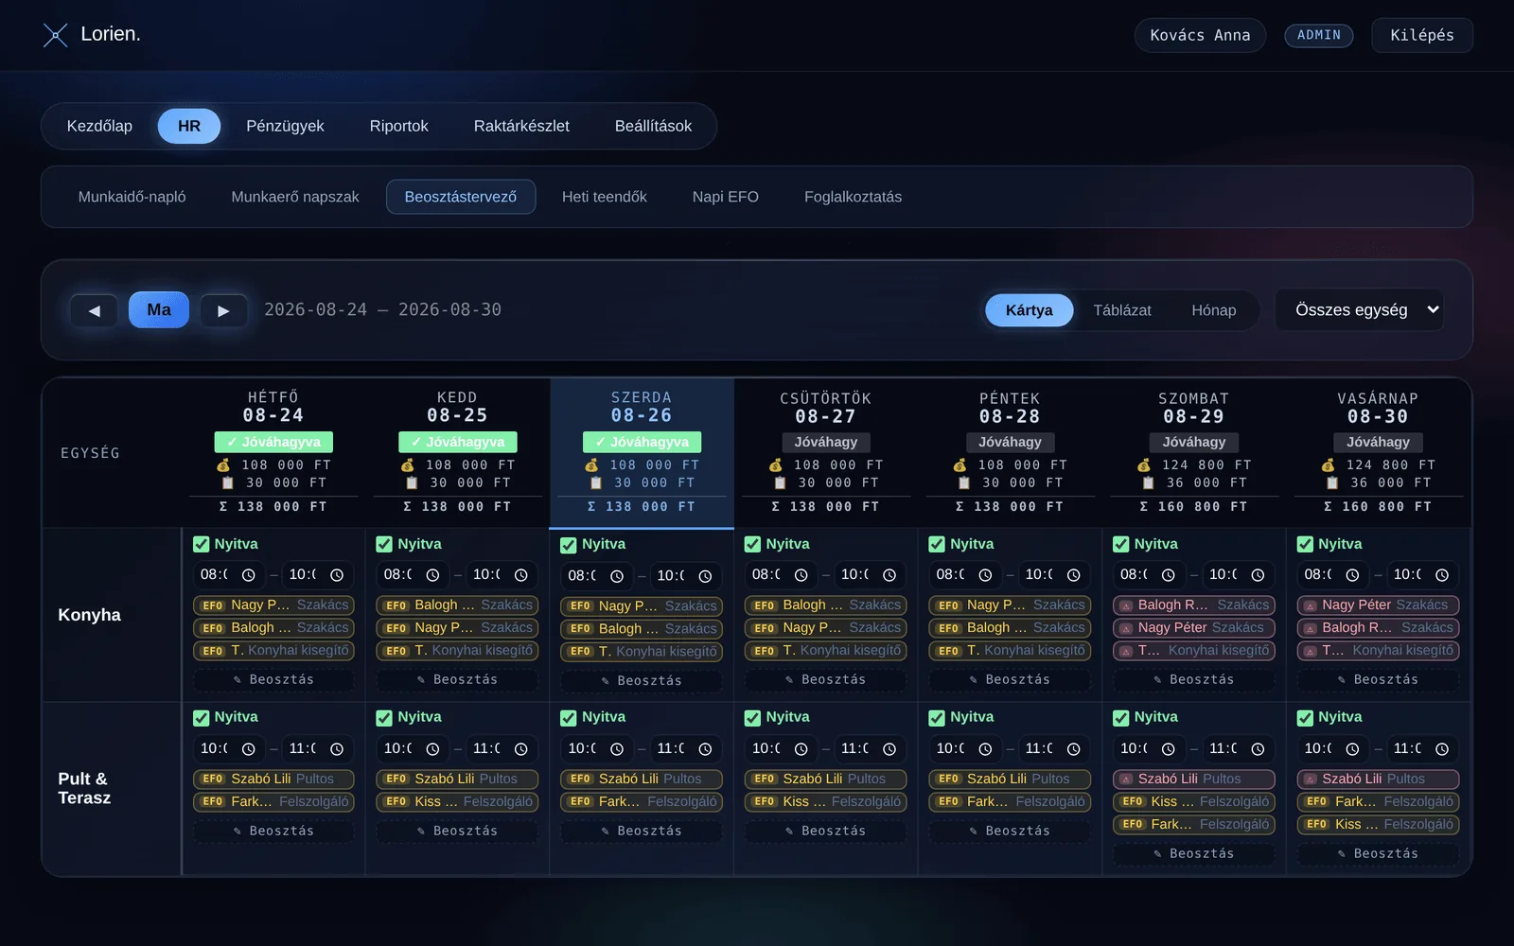Toggle Nyitva checkbox for Pult & Terasz Tuesday
Image resolution: width=1514 pixels, height=946 pixels.
coord(384,718)
